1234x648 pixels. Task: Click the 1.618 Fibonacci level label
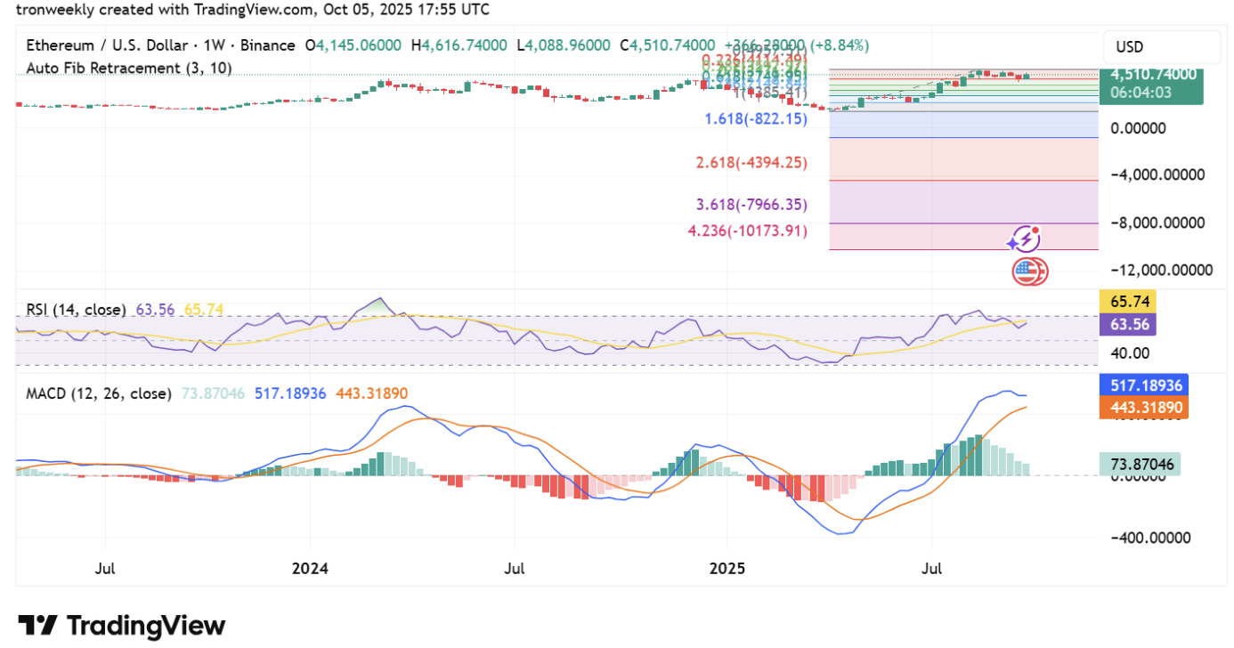tap(755, 119)
